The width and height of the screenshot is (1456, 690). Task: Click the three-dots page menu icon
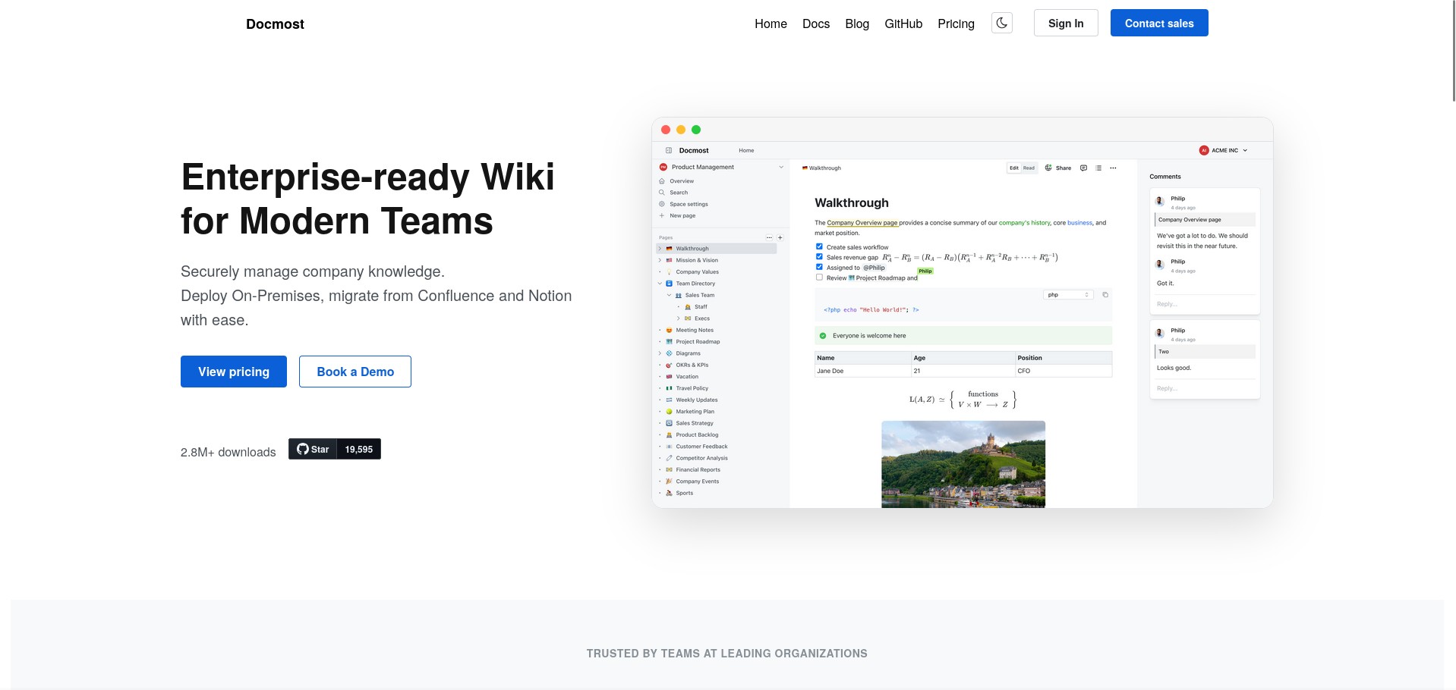click(x=1113, y=168)
